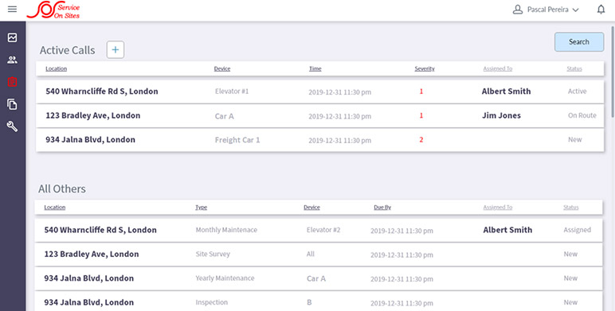Sort Active Calls by Severity column

[425, 68]
